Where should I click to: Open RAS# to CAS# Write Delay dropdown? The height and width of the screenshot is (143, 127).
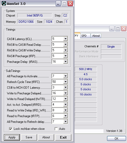tap(65, 50)
